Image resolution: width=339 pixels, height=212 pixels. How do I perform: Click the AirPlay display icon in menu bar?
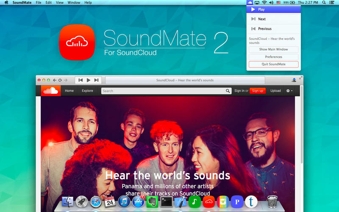click(257, 3)
